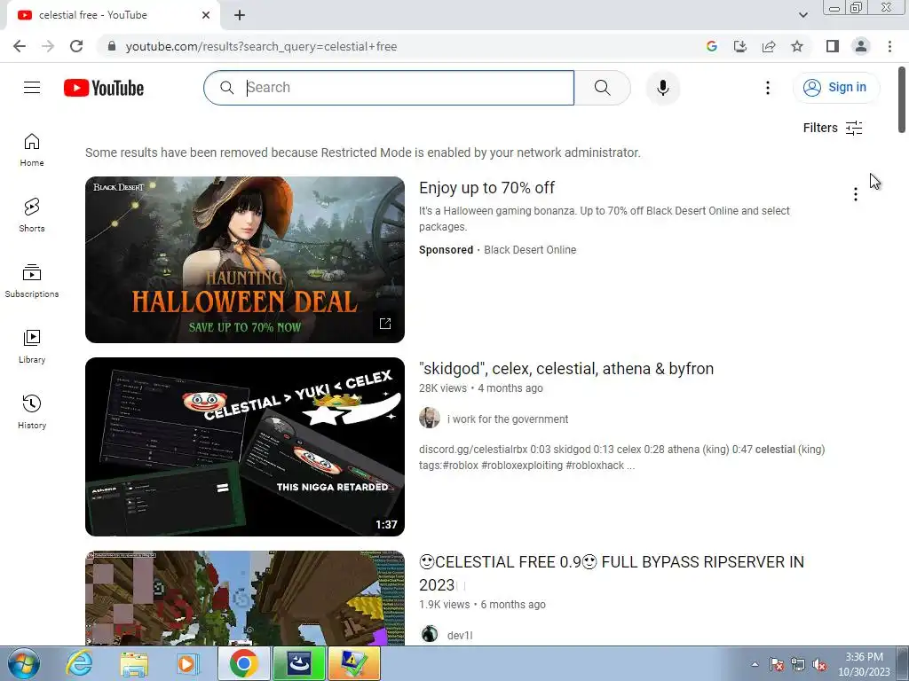The image size is (909, 681).
Task: Open Shorts in sidebar
Action: coord(32,215)
